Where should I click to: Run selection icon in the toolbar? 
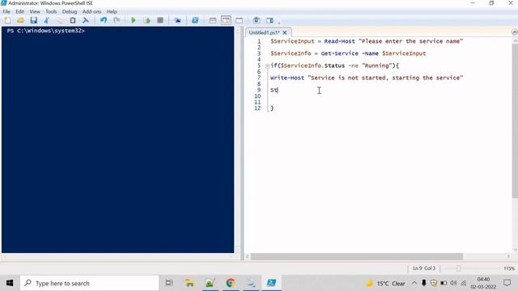tap(146, 20)
